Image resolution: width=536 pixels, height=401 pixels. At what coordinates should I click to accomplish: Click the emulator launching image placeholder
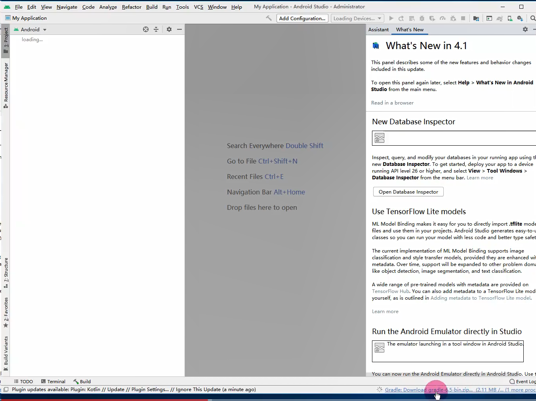380,348
